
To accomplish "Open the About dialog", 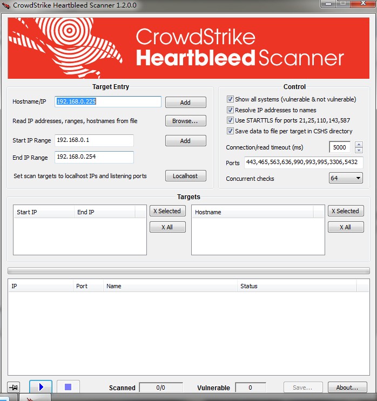I will click(347, 388).
